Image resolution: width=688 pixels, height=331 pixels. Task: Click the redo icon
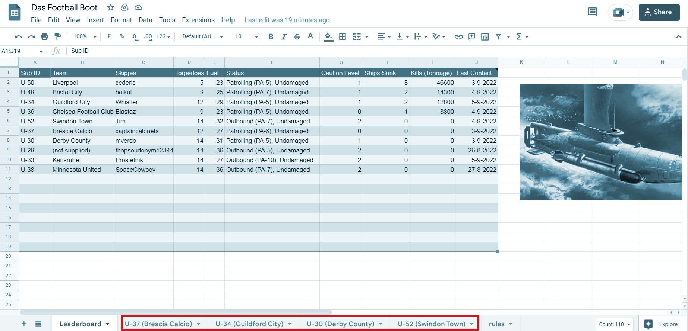click(x=31, y=36)
